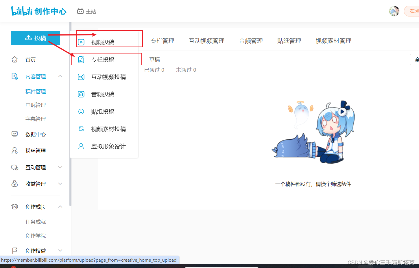Click the 视频投稿 play icon
This screenshot has height=268, width=419.
click(x=81, y=42)
